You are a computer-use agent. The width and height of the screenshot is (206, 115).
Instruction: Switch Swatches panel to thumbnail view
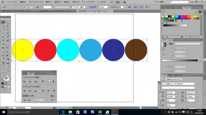[200, 12]
